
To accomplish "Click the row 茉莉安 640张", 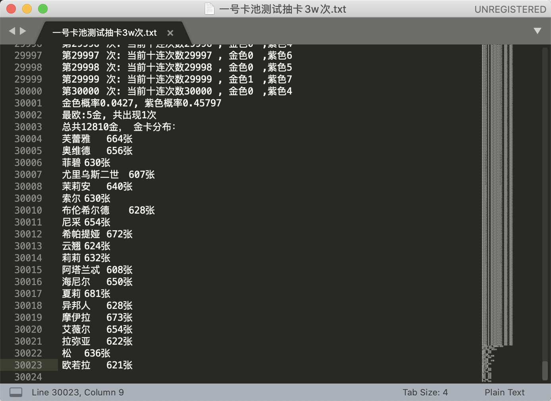I will tap(97, 187).
